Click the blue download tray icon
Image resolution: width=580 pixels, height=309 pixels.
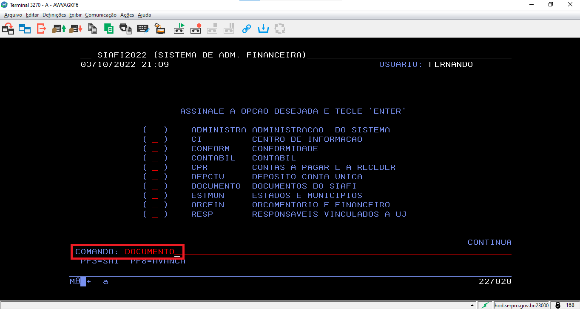(x=264, y=29)
